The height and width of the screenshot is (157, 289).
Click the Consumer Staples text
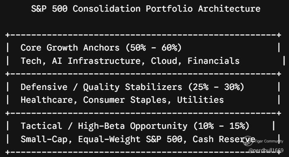125,100
